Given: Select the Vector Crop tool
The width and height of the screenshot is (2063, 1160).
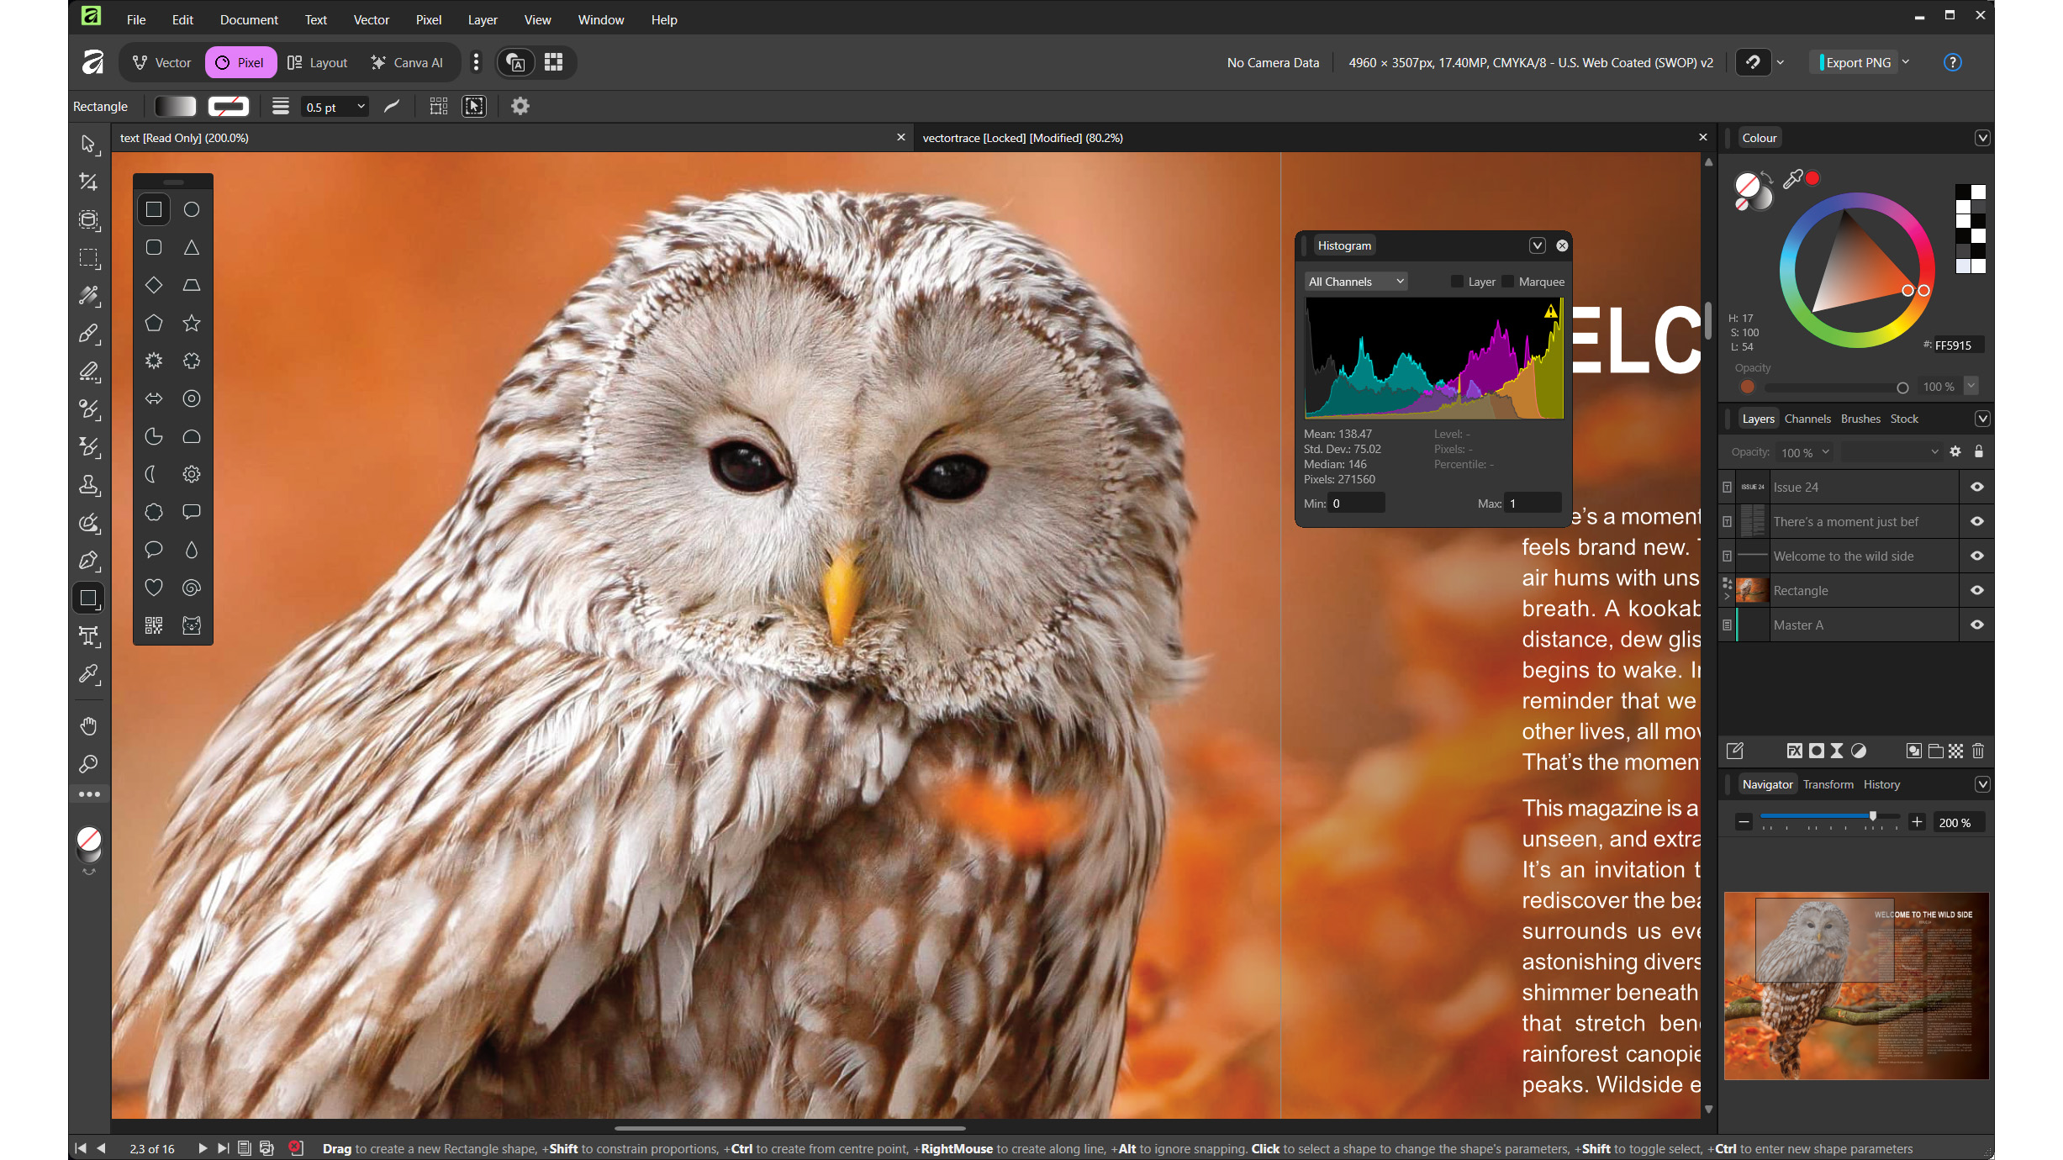Looking at the screenshot, I should click(x=88, y=220).
